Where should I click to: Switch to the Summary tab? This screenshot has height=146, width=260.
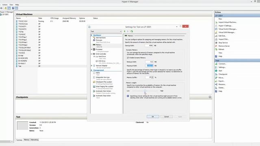coord(19,140)
